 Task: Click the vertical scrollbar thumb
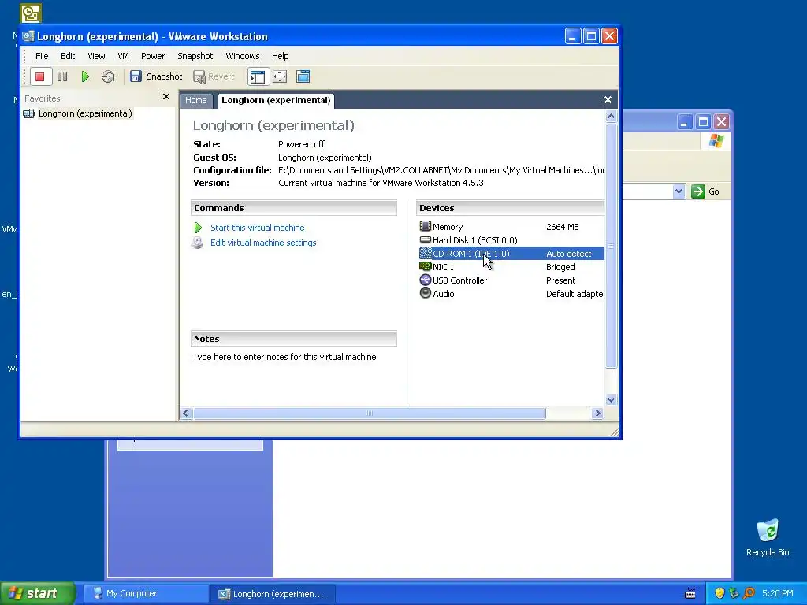pyautogui.click(x=611, y=246)
